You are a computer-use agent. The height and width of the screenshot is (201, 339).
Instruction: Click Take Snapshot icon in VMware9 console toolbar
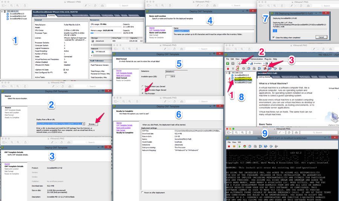[x=250, y=146]
